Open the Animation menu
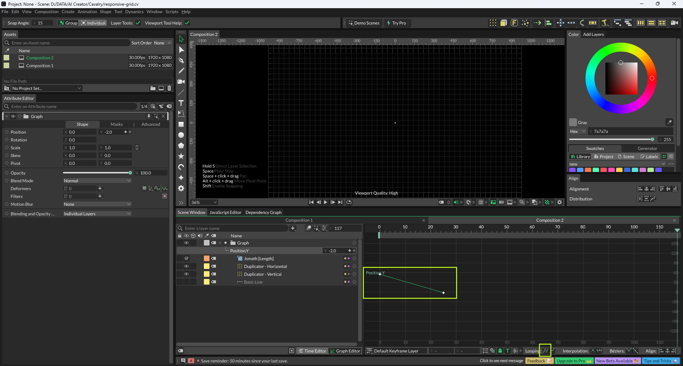Image resolution: width=683 pixels, height=366 pixels. tap(87, 12)
